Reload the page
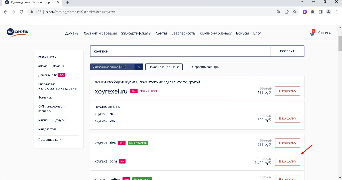The image size is (342, 180). pyautogui.click(x=22, y=12)
